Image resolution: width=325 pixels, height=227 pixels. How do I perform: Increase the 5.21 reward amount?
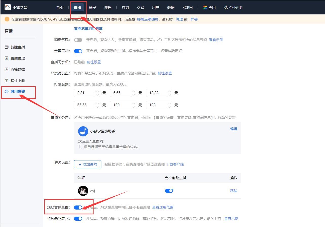coord(97,91)
